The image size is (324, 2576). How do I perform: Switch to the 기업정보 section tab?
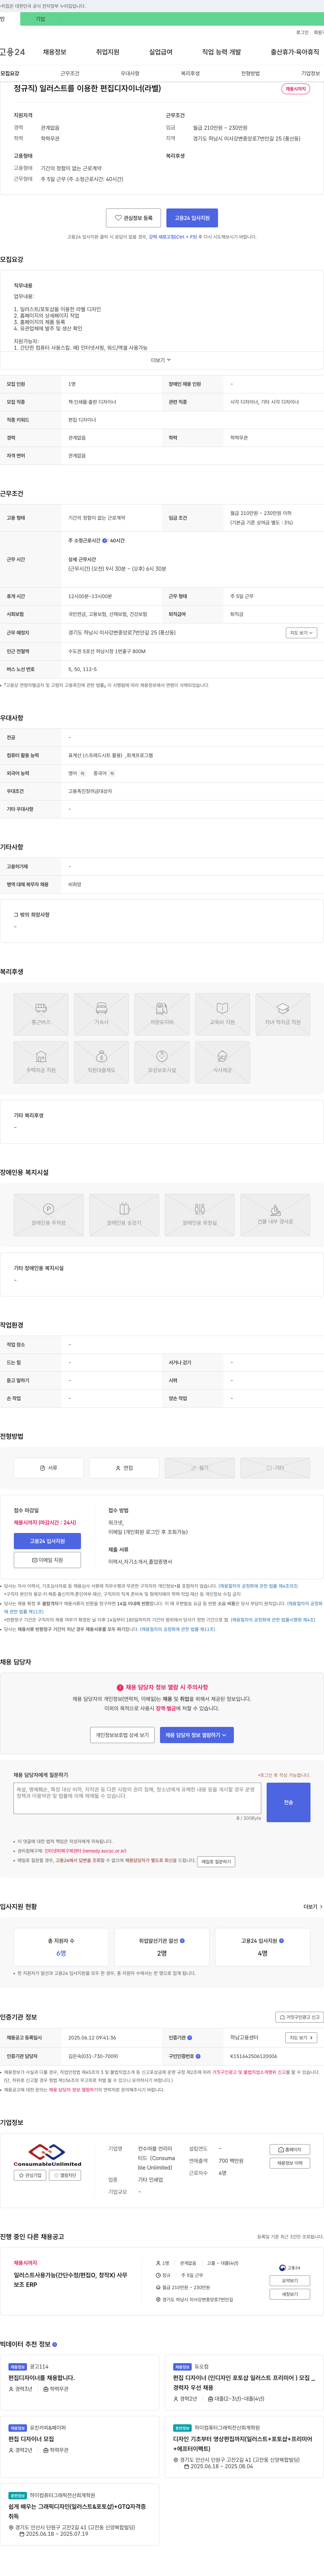(x=311, y=73)
